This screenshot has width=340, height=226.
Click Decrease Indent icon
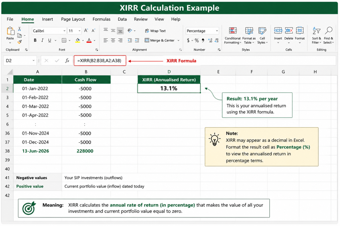[x=130, y=40]
